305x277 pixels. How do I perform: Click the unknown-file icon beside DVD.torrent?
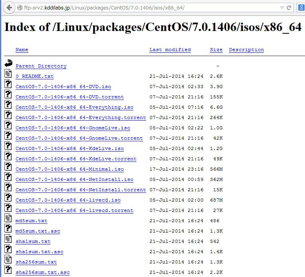pyautogui.click(x=8, y=94)
